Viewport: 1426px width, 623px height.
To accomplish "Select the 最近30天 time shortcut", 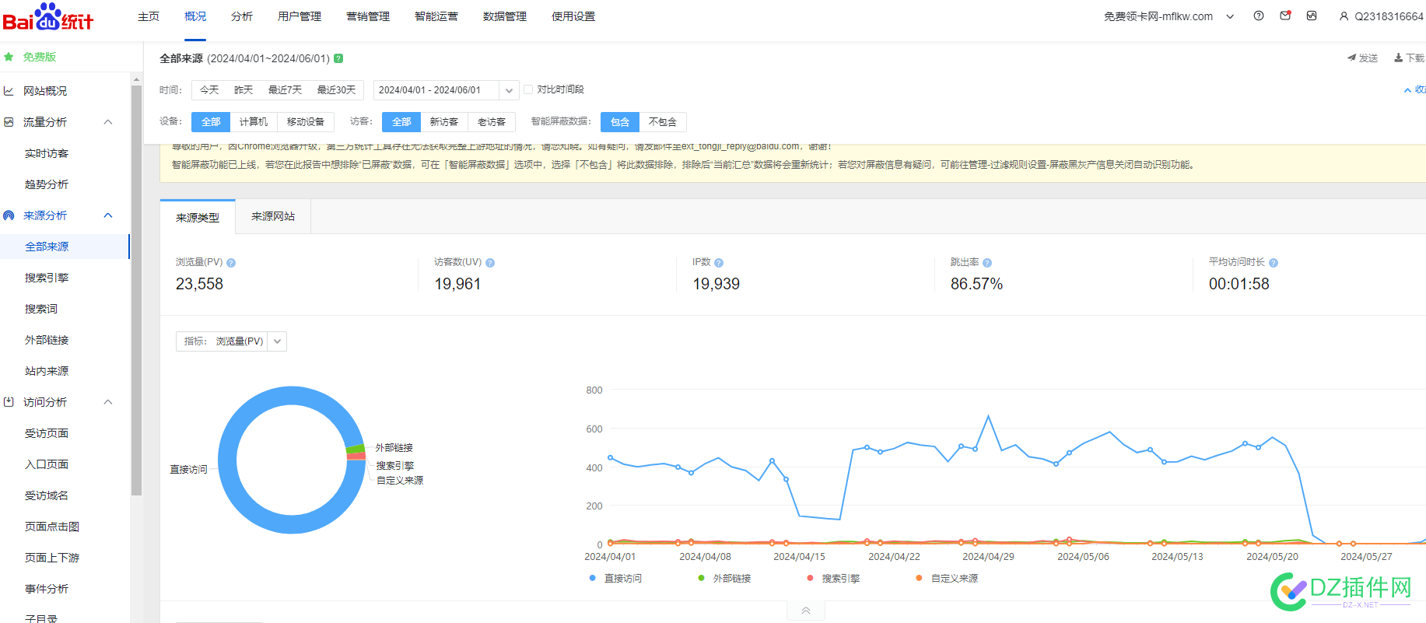I will [x=336, y=90].
